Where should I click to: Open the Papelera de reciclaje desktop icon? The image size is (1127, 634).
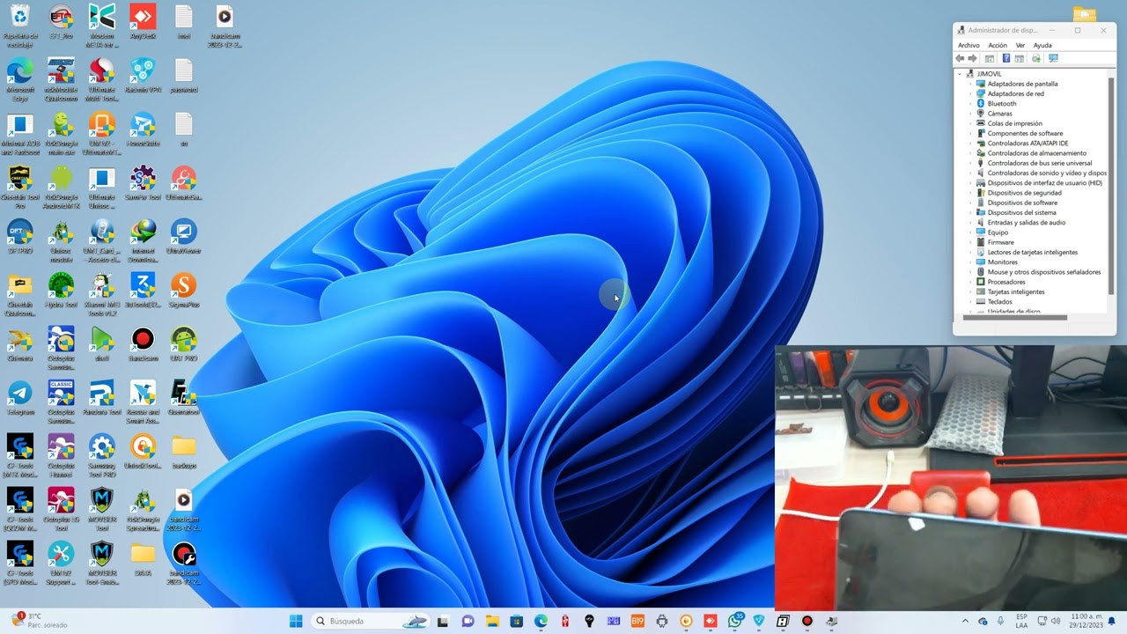coord(19,26)
